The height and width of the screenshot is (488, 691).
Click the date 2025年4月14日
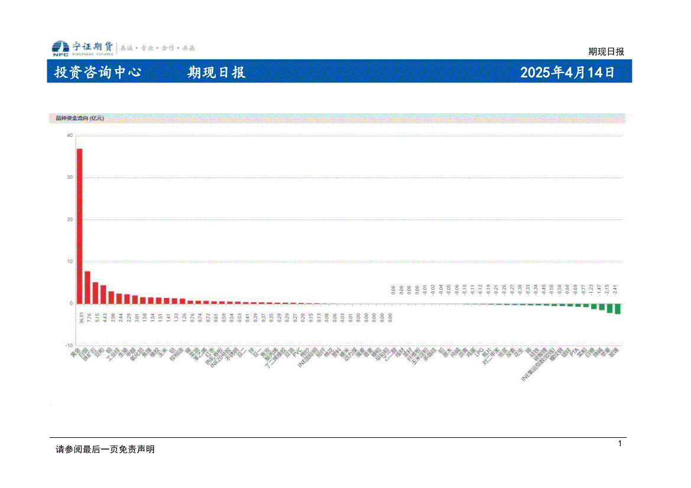click(x=567, y=72)
